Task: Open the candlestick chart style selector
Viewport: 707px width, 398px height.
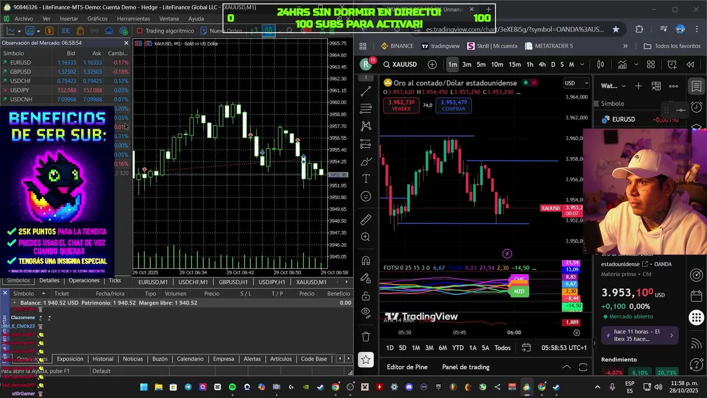Action: coord(600,65)
